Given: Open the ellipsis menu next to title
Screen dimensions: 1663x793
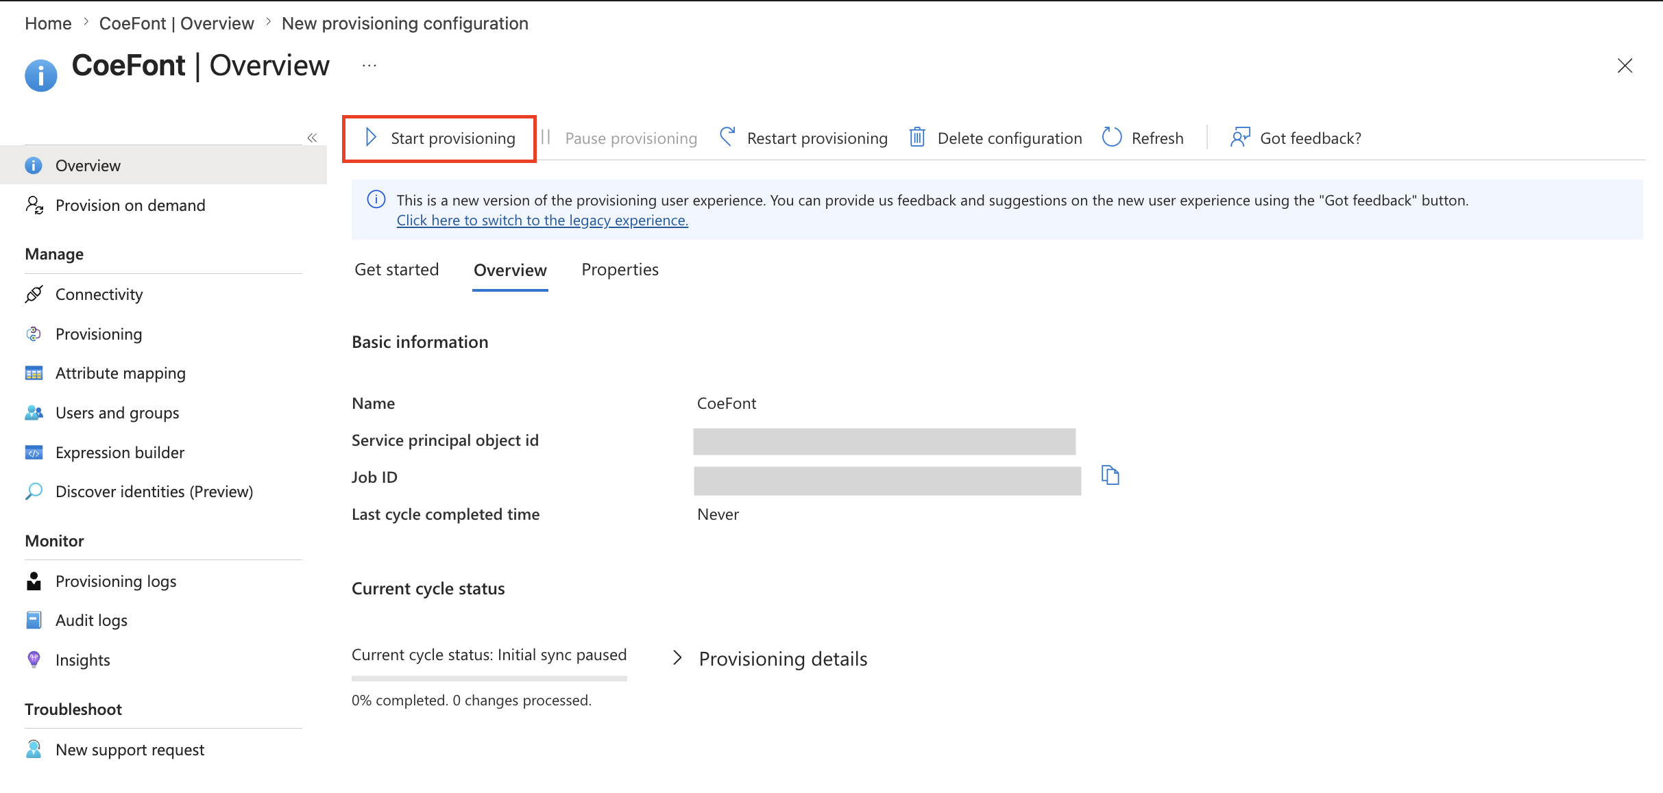Looking at the screenshot, I should click(x=369, y=66).
